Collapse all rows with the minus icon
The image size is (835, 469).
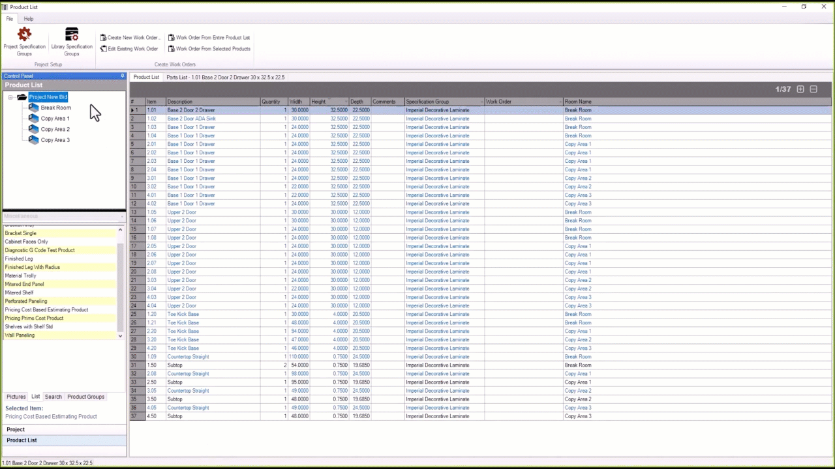click(813, 89)
